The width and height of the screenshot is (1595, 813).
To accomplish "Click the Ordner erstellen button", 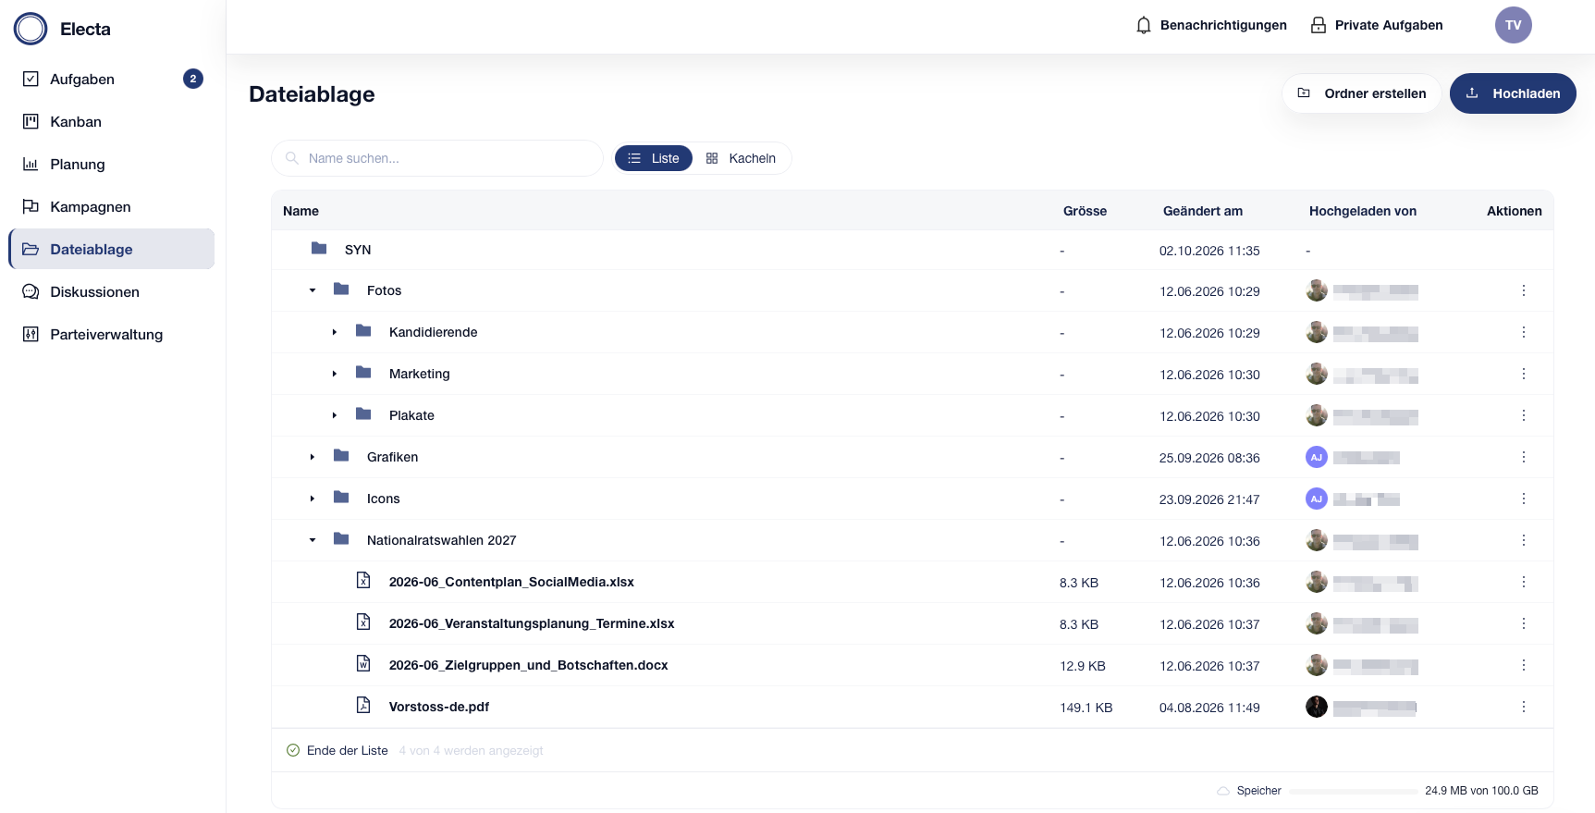I will tap(1362, 93).
